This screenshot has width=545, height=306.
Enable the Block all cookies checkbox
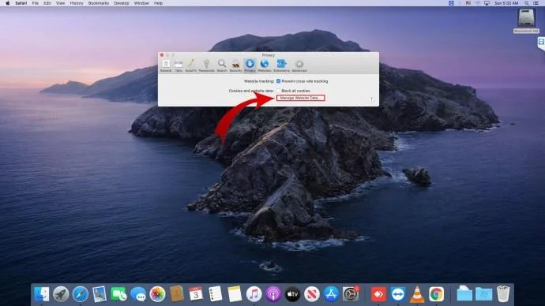pos(278,91)
